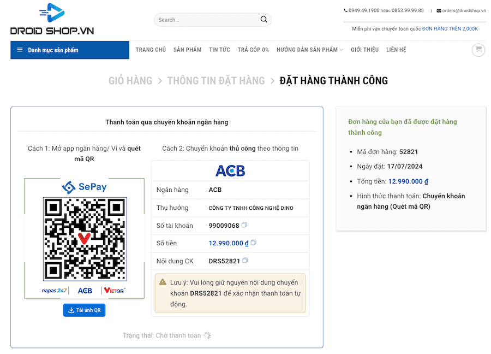Click the bold DRS52821 in warning note
Viewport: 491px width, 354px height.
pos(206,293)
